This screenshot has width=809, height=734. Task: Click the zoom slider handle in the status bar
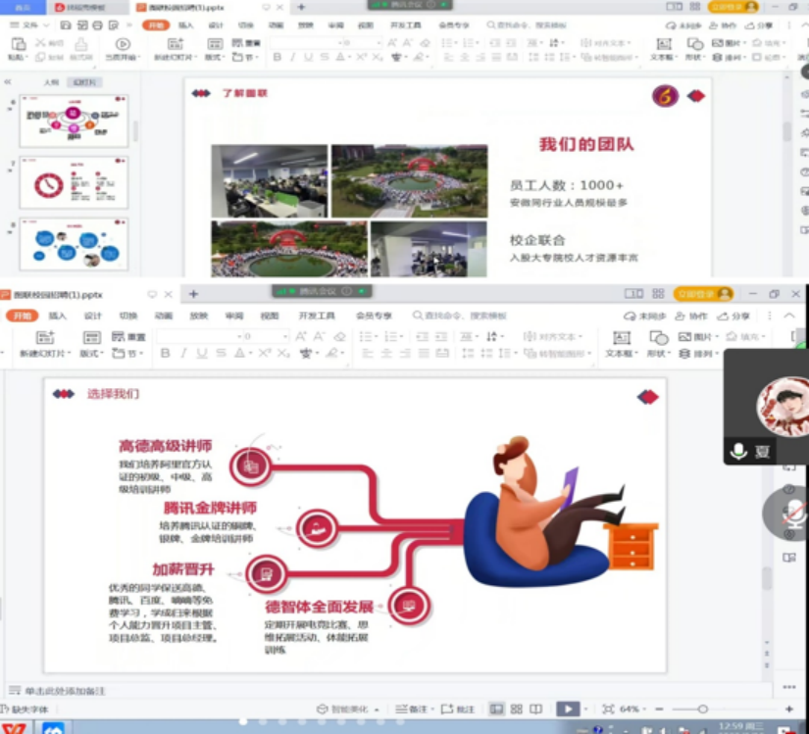(703, 710)
